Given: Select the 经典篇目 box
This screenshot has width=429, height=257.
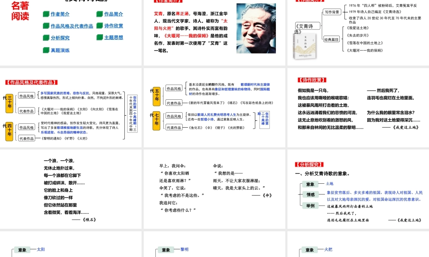Looking at the screenshot, I should 331,39.
